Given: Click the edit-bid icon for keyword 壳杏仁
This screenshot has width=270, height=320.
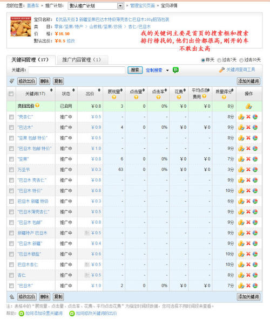Looking at the screenshot, I should click(241, 117).
